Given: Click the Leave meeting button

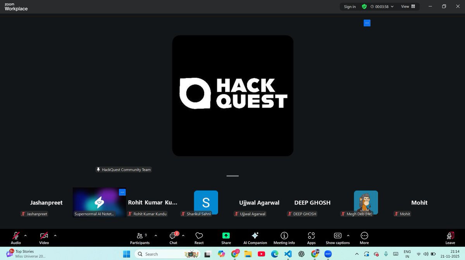Looking at the screenshot, I should click(450, 238).
